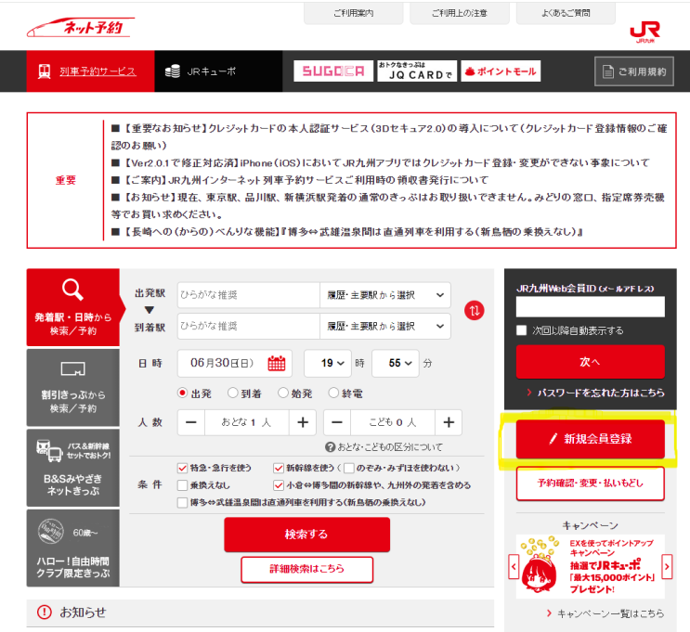Select the JRキューポ tab

tap(218, 71)
